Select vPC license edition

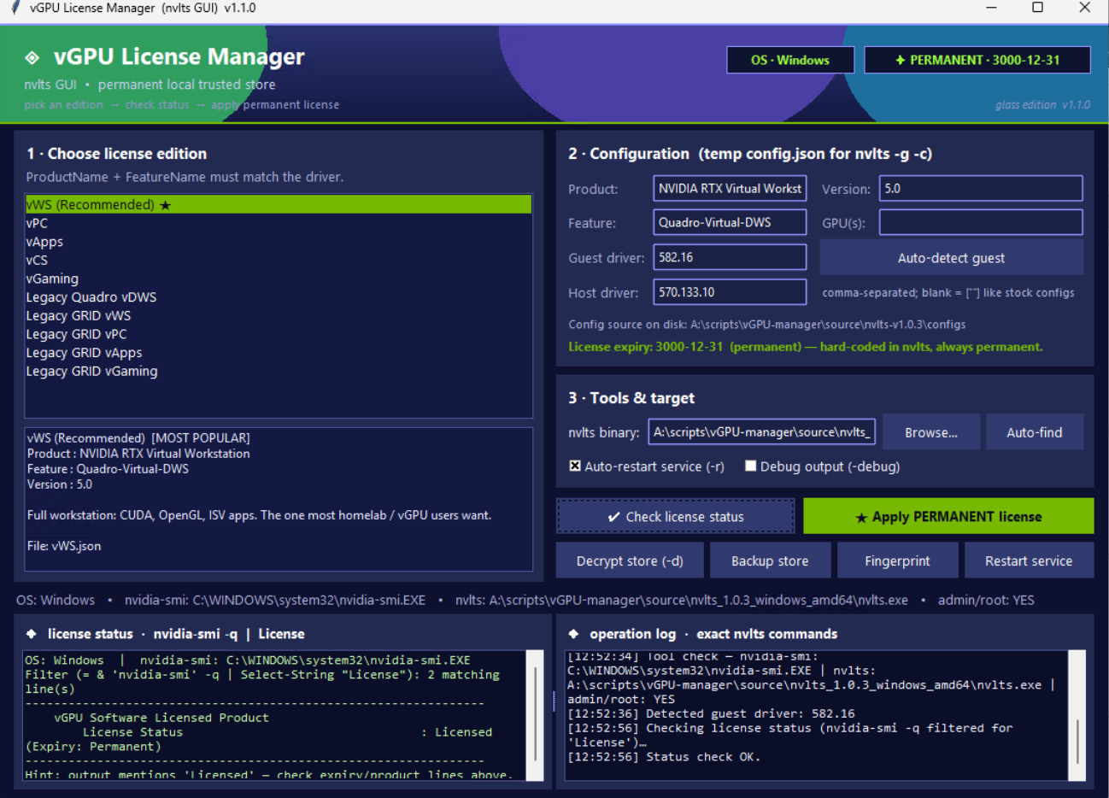click(279, 223)
